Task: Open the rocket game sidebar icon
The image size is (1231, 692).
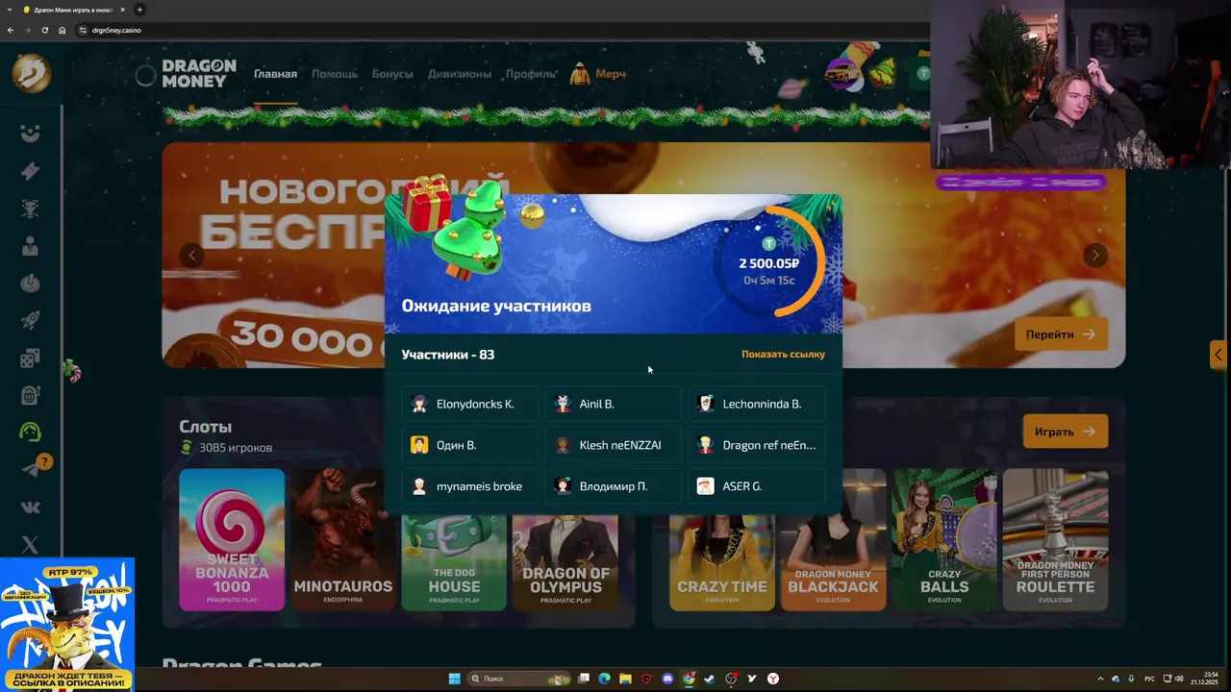Action: click(x=30, y=320)
